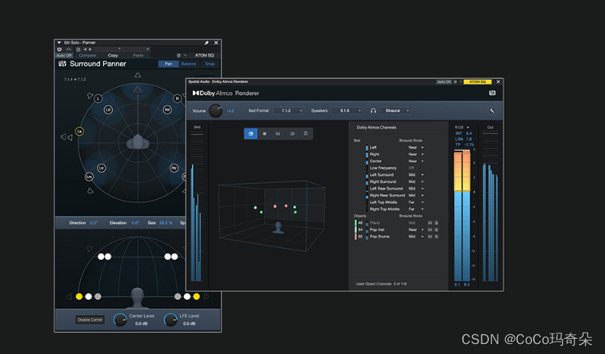Viewport: 605px width, 354px height.
Task: Adjust the Center Level knob
Action: (120, 320)
